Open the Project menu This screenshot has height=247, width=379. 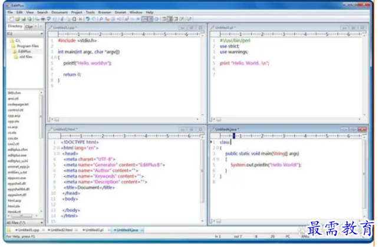pos(77,12)
